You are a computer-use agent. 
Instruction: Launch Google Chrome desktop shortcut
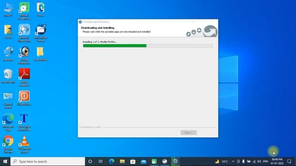coord(8,144)
